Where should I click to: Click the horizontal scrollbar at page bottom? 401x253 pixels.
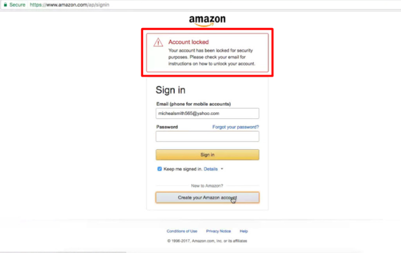(63, 252)
